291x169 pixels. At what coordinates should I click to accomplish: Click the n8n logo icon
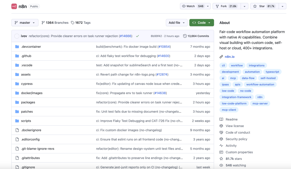(x=14, y=6)
